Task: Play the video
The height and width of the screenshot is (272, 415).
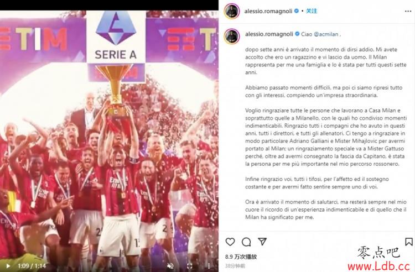Action: [8, 266]
